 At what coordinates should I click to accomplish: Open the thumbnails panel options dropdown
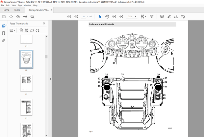pyautogui.click(x=13, y=30)
